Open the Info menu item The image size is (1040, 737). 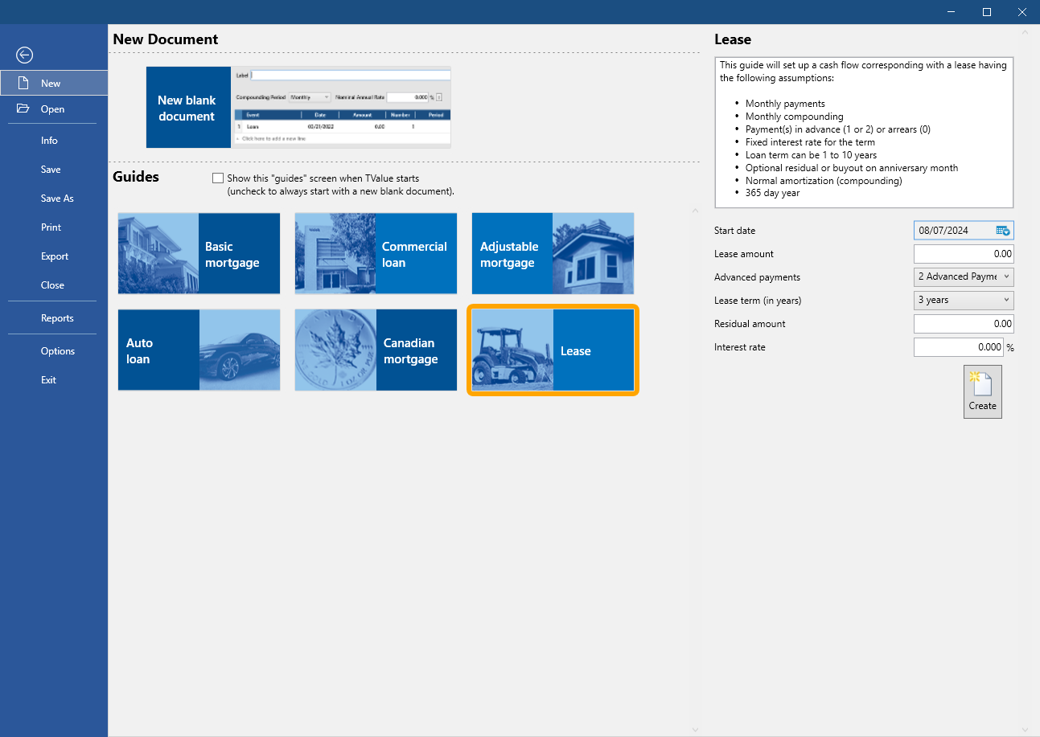click(x=49, y=140)
